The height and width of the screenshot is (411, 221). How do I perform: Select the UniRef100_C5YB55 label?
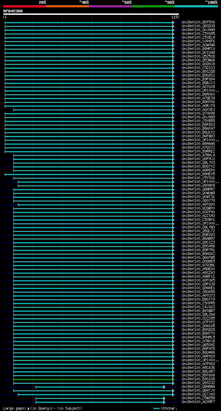pyautogui.click(x=198, y=121)
